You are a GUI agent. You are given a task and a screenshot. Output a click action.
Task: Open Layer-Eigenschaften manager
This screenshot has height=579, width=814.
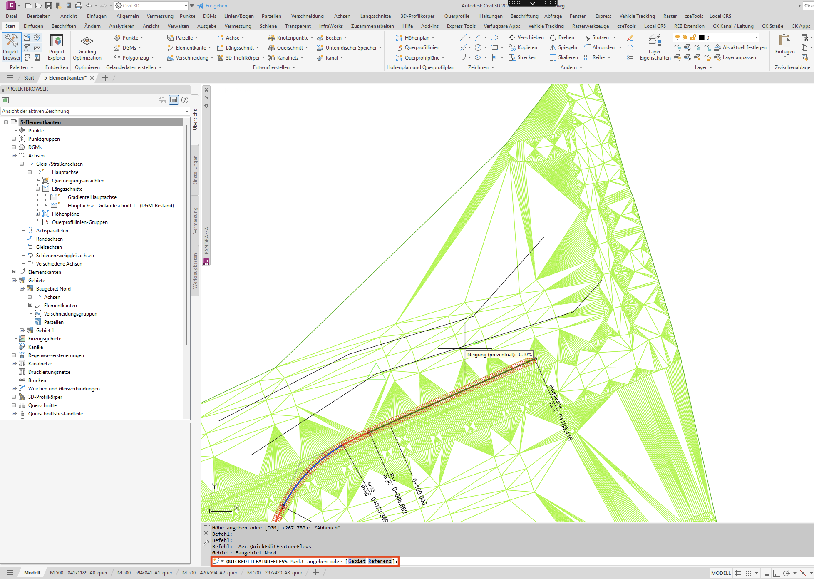(x=655, y=47)
